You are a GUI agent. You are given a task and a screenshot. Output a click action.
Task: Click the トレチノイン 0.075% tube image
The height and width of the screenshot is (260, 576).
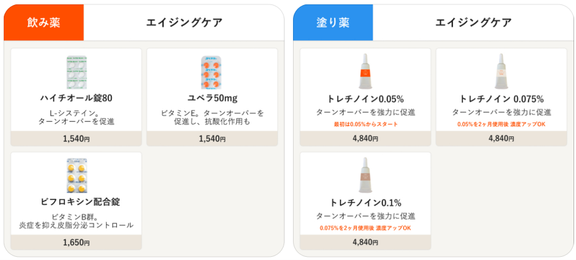(x=501, y=71)
